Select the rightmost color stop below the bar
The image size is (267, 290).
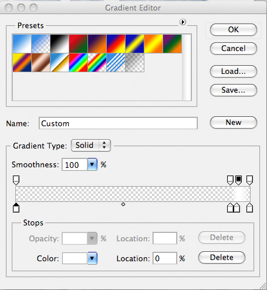tap(249, 208)
